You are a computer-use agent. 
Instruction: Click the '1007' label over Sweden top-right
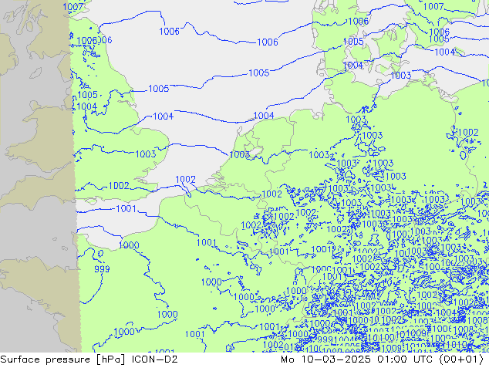[433, 6]
